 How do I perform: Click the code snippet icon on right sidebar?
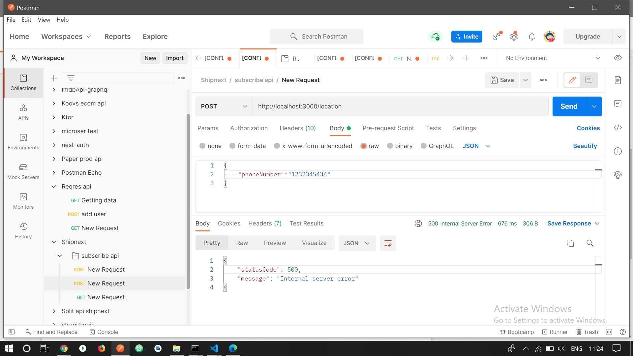point(618,128)
